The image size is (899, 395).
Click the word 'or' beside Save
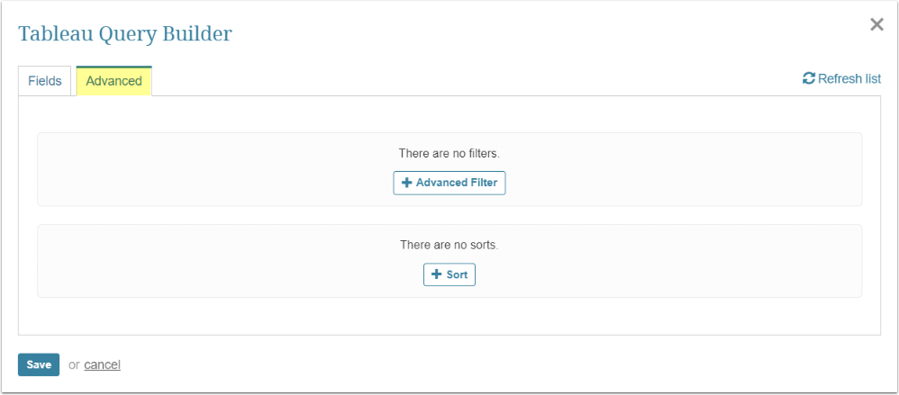[74, 364]
